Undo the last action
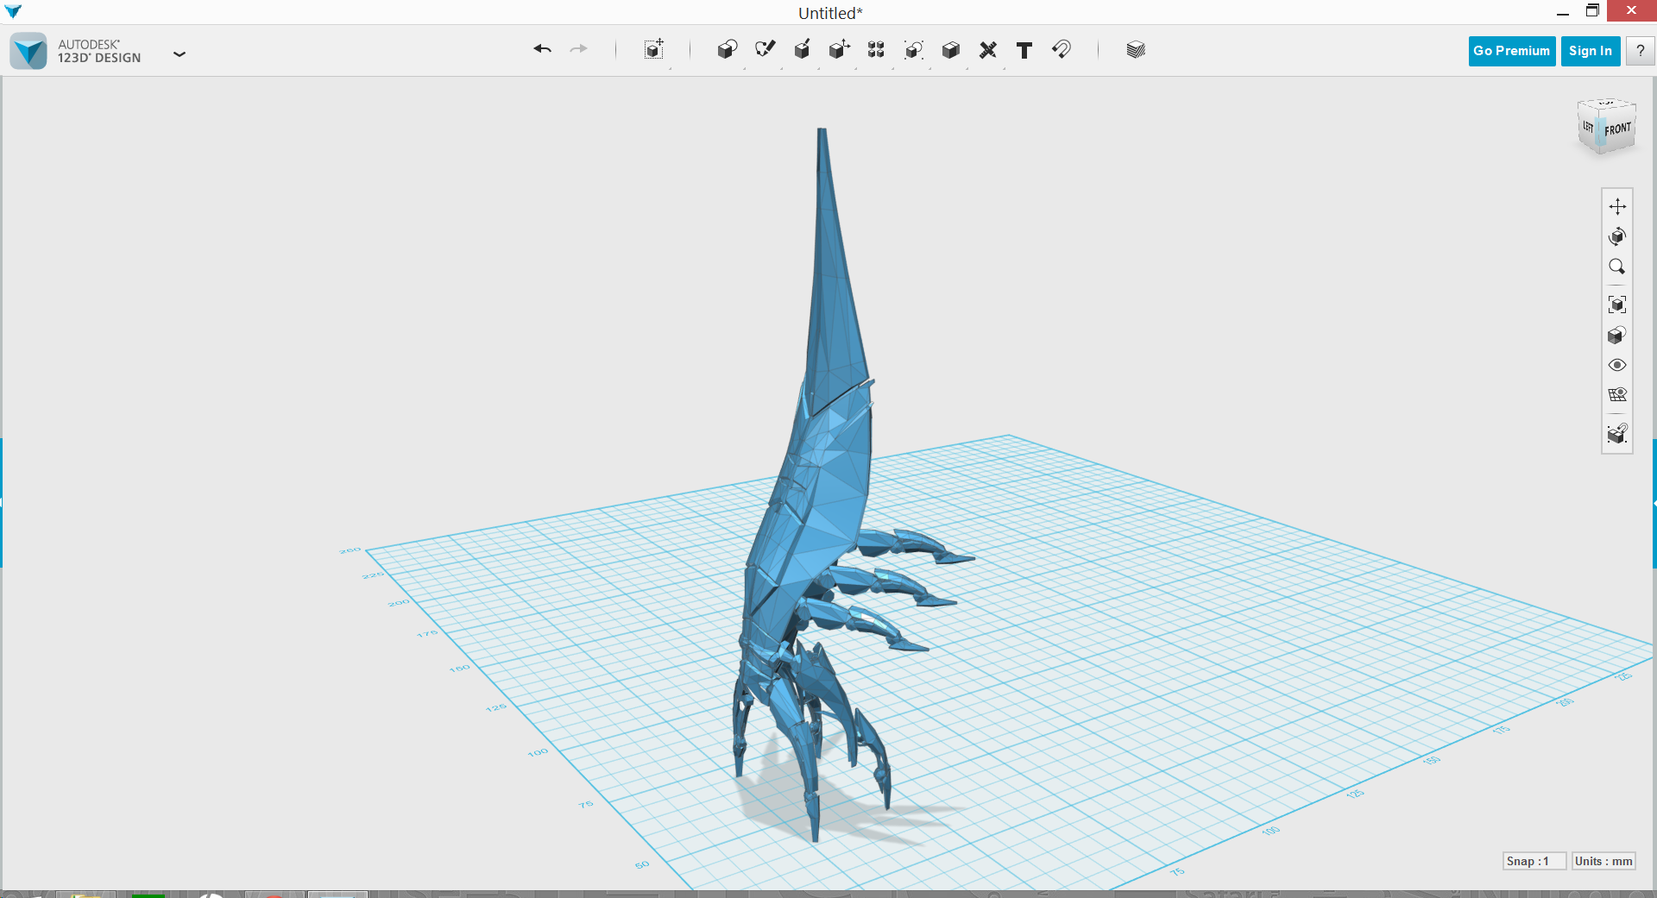This screenshot has height=898, width=1657. [x=542, y=49]
